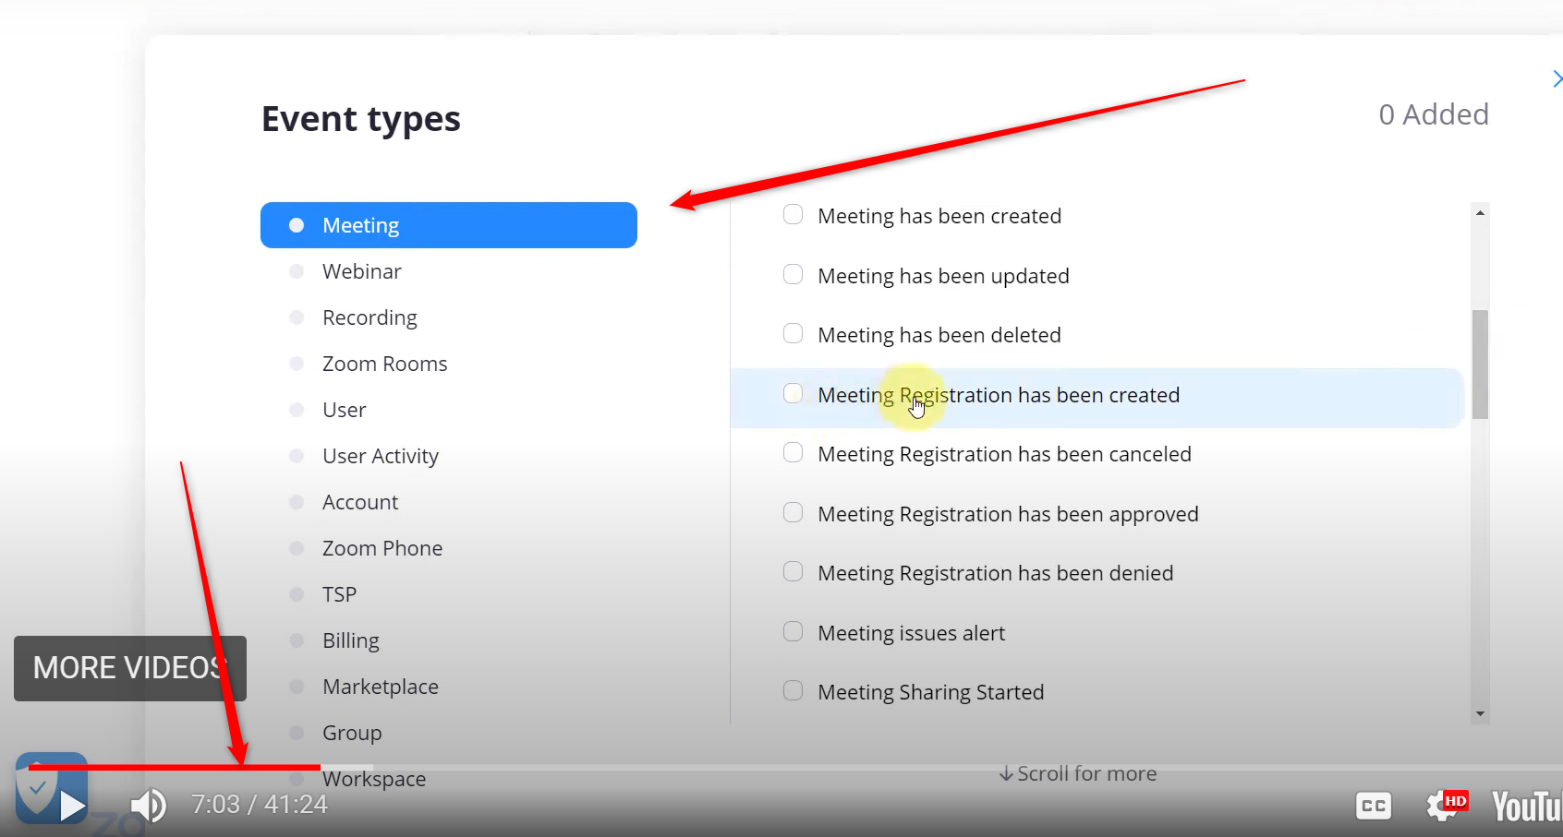Select the Account event category
Image resolution: width=1563 pixels, height=837 pixels.
pyautogui.click(x=360, y=502)
